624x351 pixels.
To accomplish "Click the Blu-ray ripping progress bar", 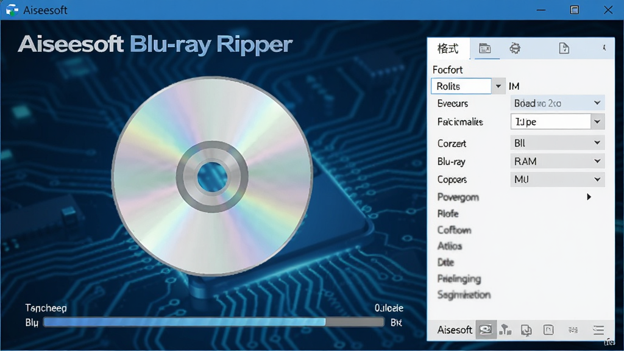I will 214,322.
